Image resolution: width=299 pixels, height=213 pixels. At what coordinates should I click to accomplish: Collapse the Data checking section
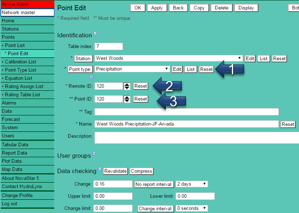pyautogui.click(x=100, y=169)
